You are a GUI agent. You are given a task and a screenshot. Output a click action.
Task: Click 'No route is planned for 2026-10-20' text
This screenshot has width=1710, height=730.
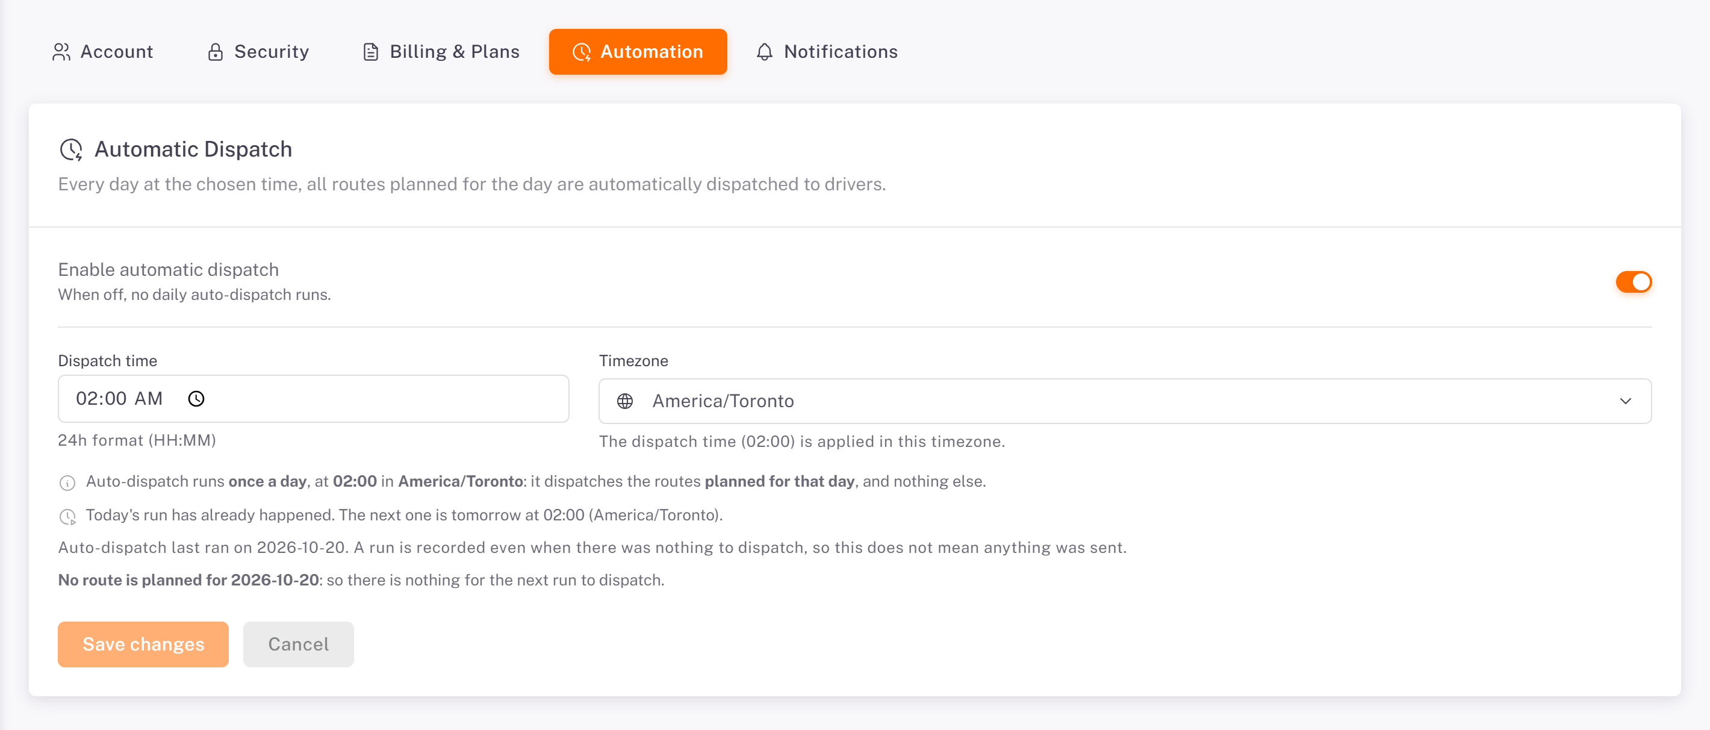pos(188,580)
